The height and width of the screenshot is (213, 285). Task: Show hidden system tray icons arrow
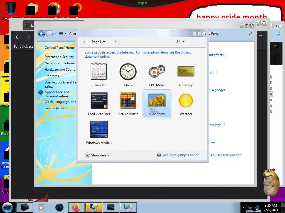(243, 208)
